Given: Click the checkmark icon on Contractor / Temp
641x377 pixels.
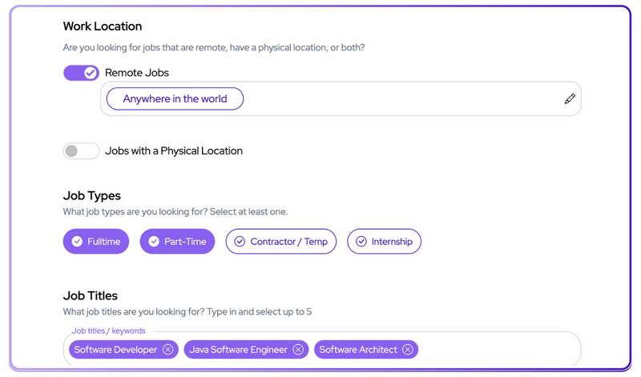Looking at the screenshot, I should click(240, 242).
